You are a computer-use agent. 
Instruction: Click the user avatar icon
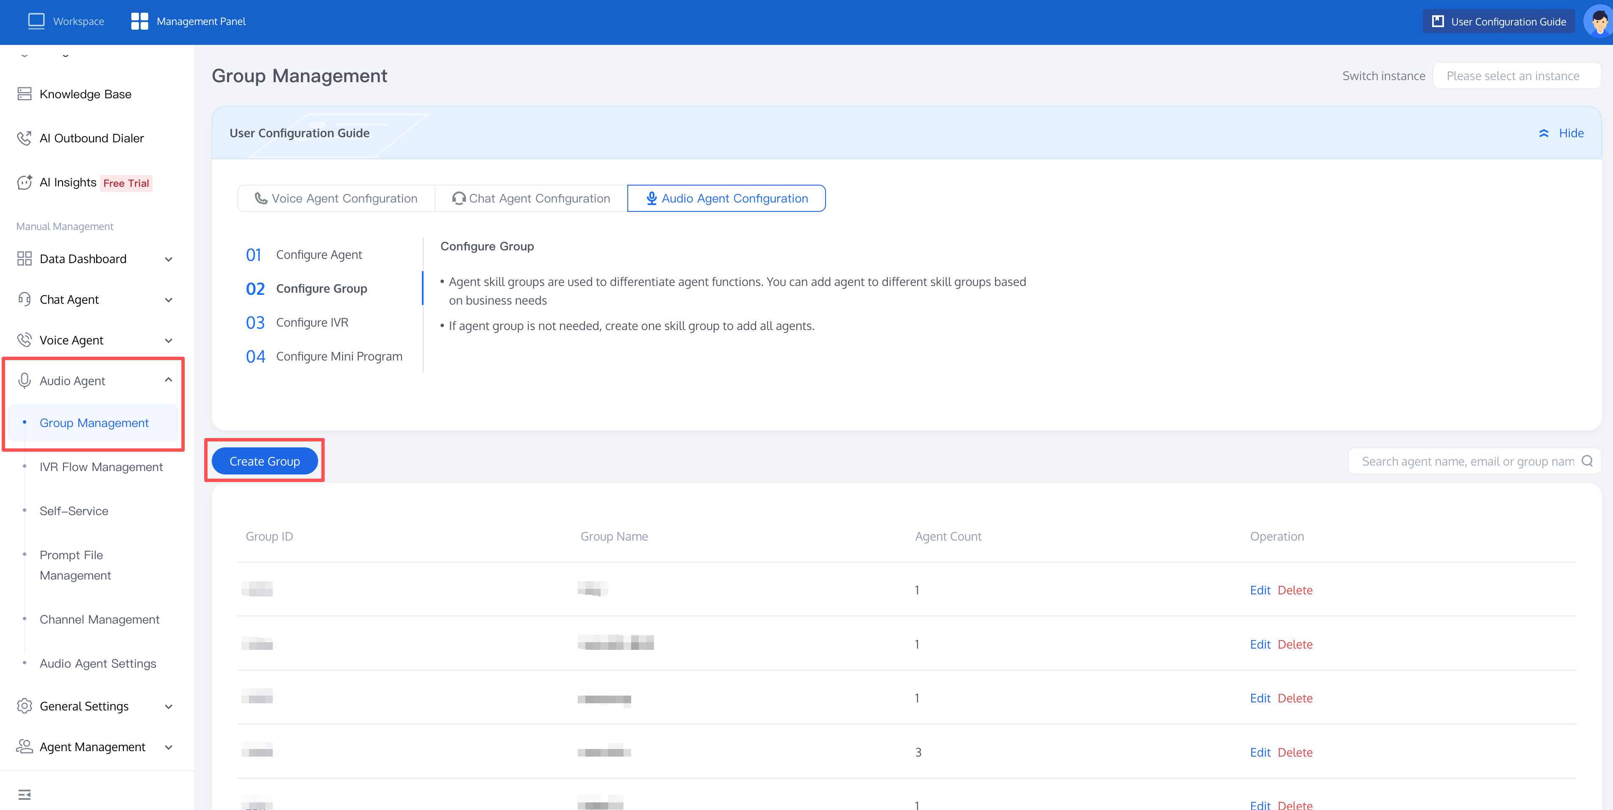point(1598,22)
